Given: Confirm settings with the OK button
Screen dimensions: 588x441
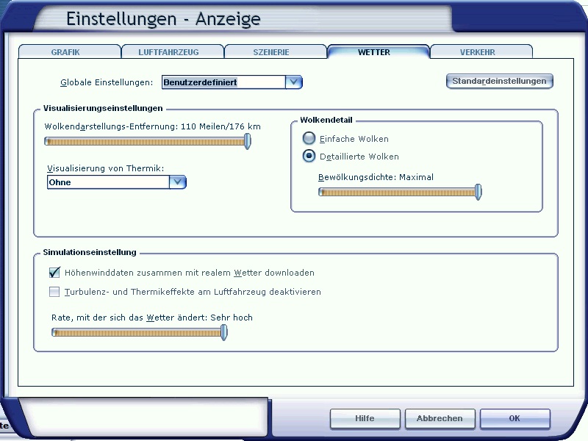Looking at the screenshot, I should [x=514, y=418].
